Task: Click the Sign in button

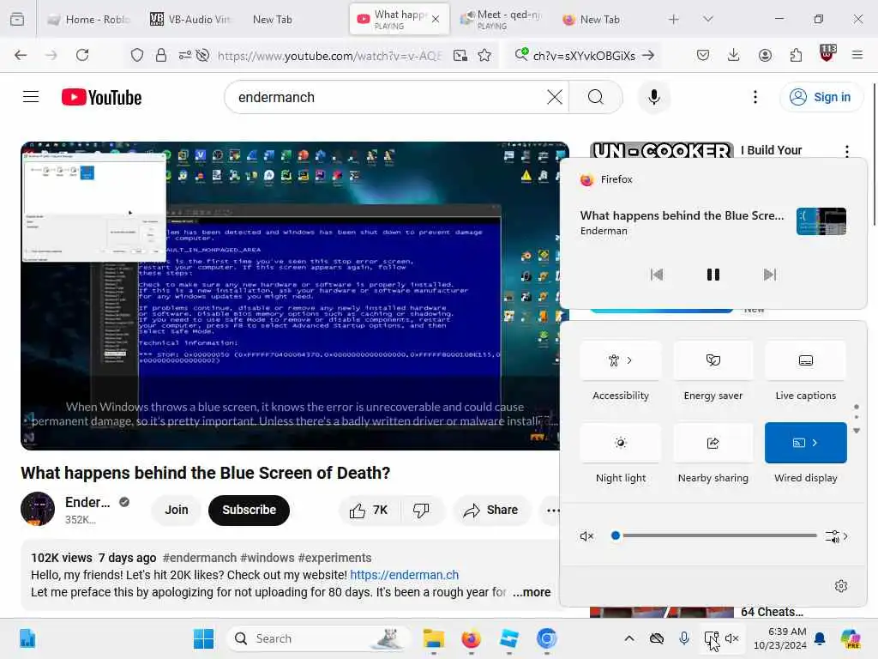Action: (x=821, y=97)
